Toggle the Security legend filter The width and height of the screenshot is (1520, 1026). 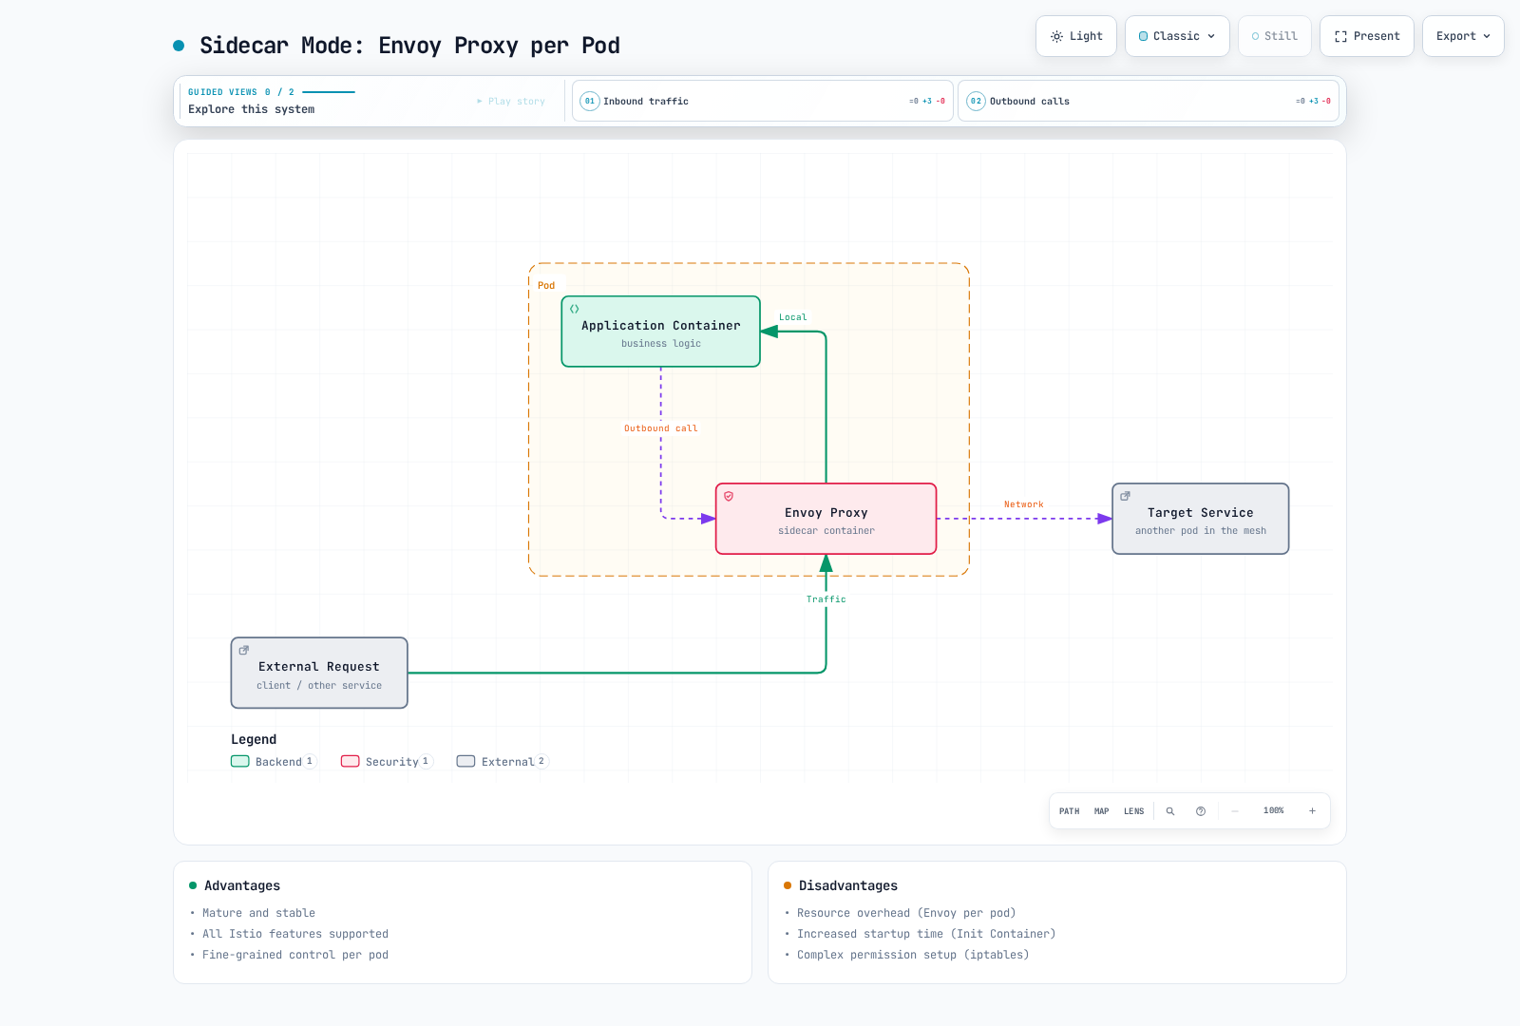(388, 762)
